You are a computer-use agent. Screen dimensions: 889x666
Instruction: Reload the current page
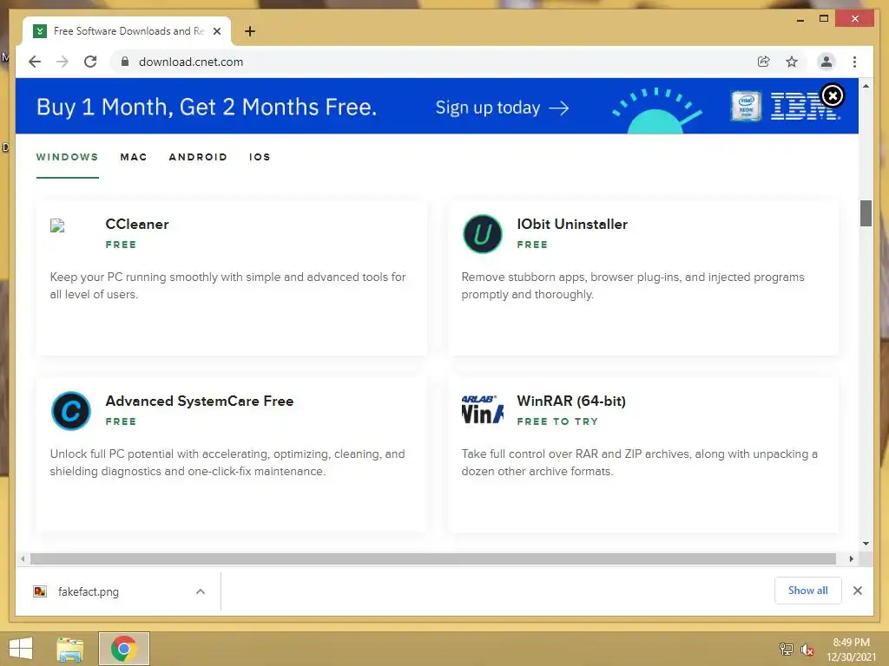pos(90,62)
